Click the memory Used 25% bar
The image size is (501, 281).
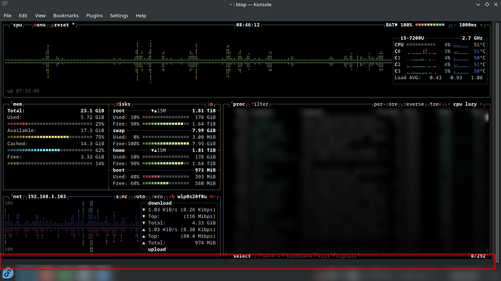(50, 123)
